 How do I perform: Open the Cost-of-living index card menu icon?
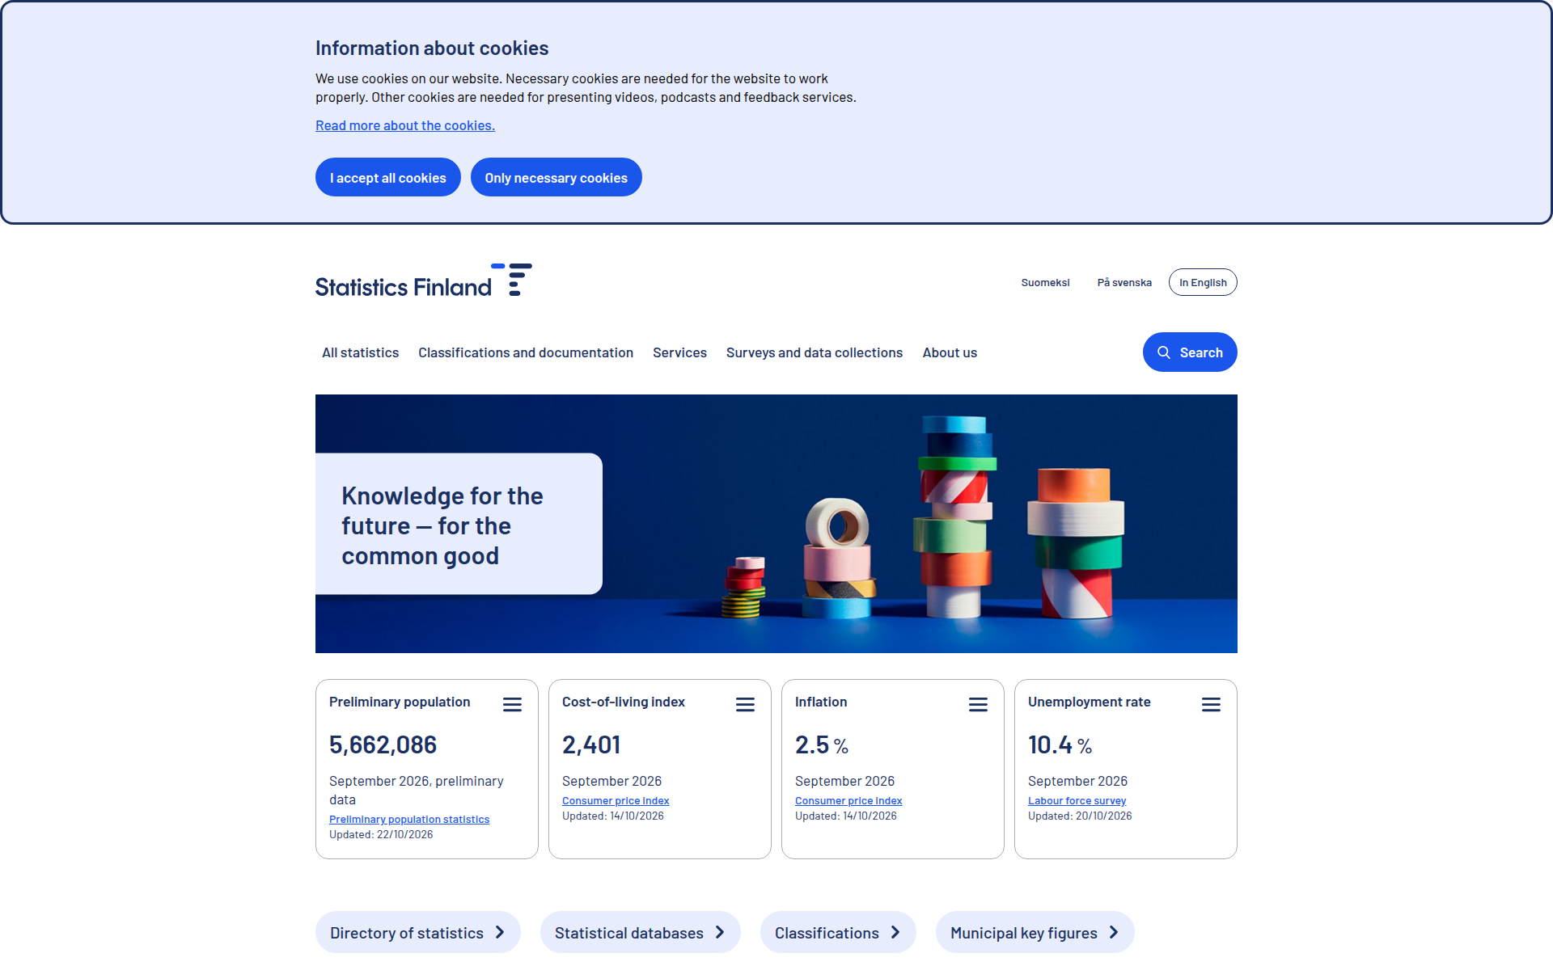coord(745,705)
